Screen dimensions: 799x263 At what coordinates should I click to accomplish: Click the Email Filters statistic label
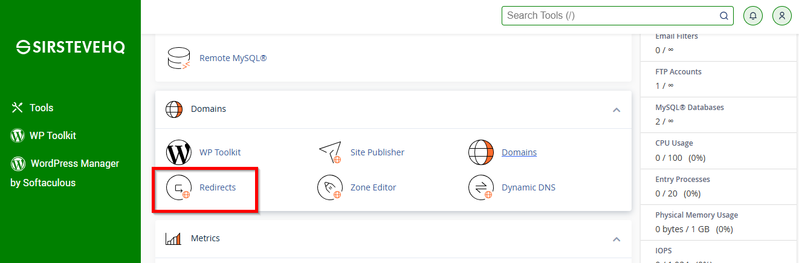[x=676, y=36]
